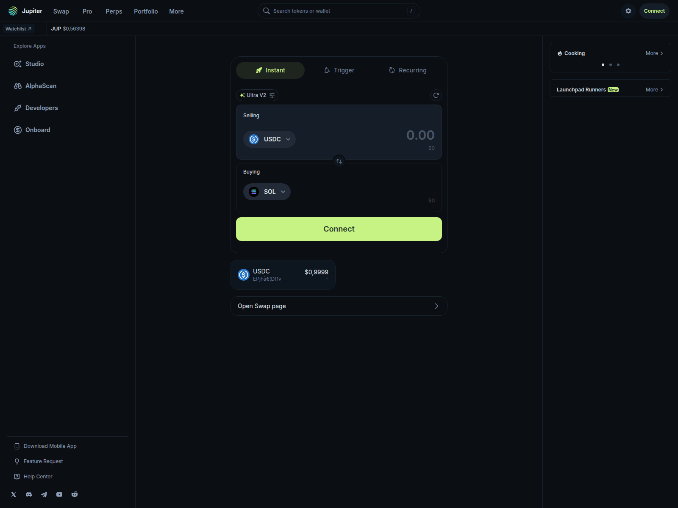Click JUP price ticker
678x508 pixels.
(68, 29)
